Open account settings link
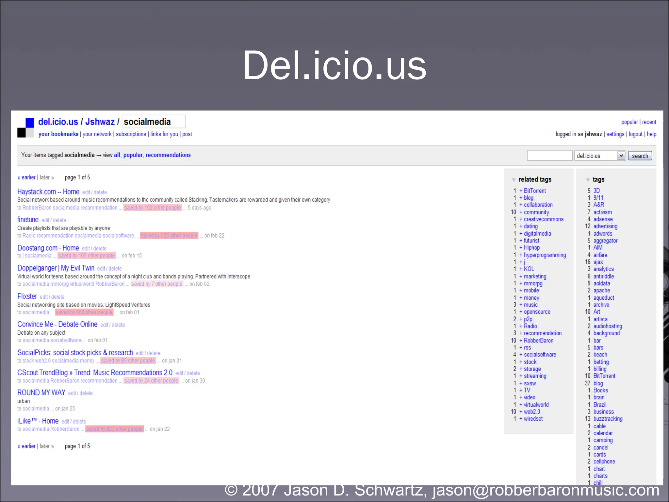 615,134
